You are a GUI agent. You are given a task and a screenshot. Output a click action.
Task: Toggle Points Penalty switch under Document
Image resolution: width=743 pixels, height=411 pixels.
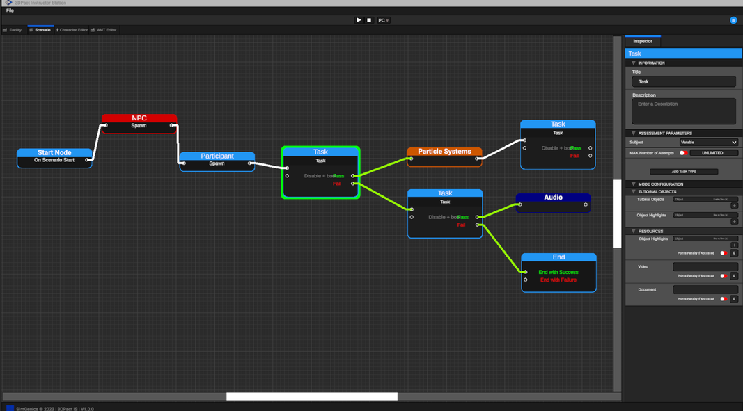point(724,299)
